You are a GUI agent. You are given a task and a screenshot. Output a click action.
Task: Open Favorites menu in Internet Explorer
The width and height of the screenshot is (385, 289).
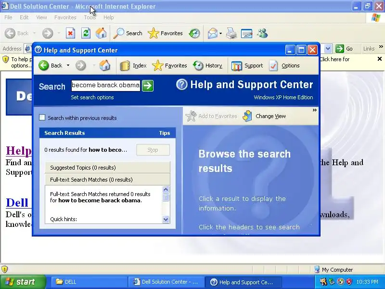pos(65,17)
